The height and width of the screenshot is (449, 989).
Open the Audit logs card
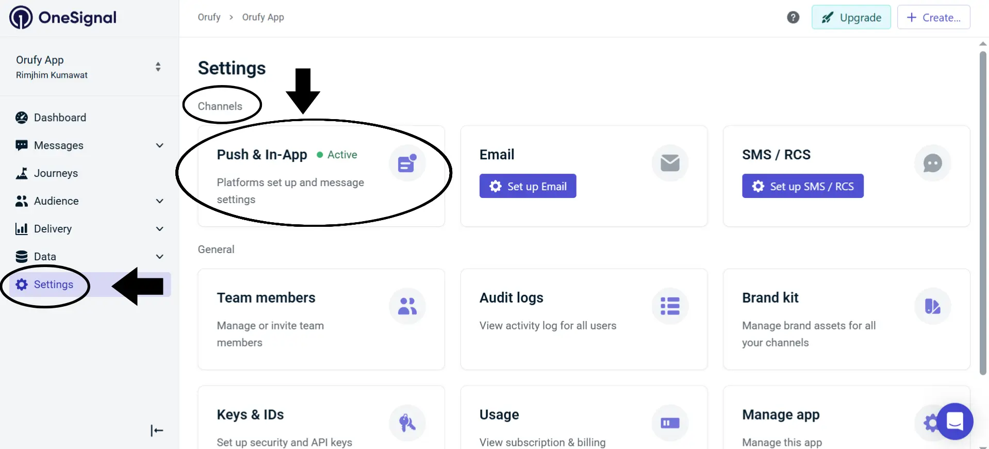click(584, 319)
